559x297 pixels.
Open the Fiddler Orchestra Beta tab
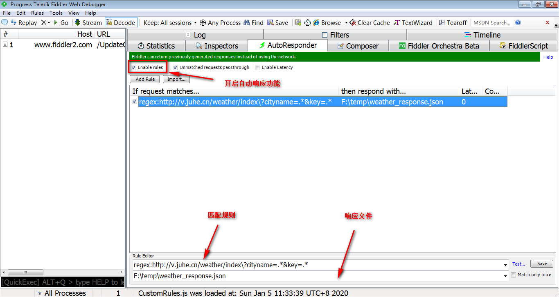click(x=439, y=46)
